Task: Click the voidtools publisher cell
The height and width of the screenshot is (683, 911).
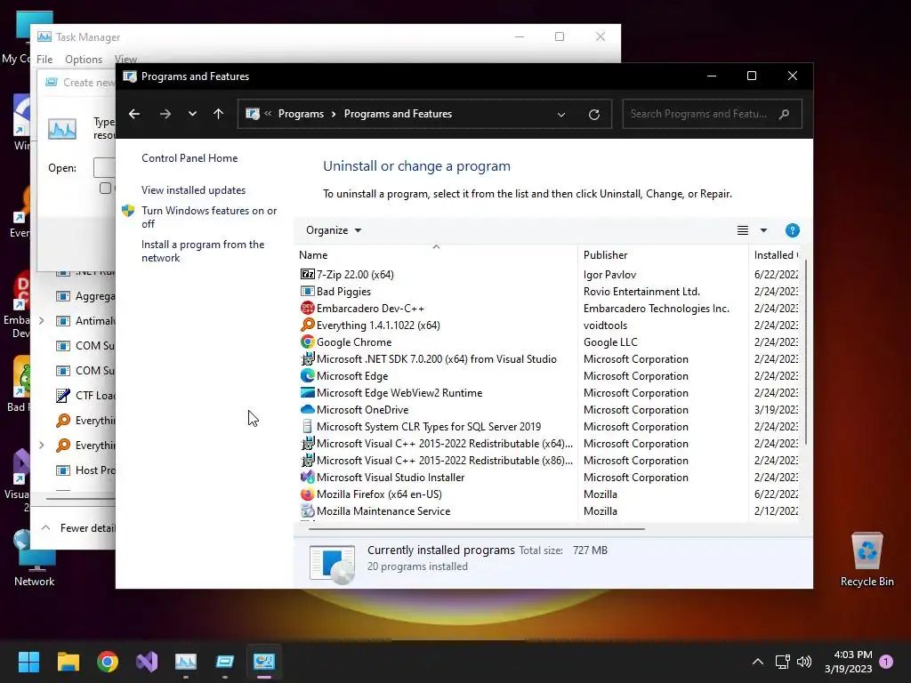Action: click(x=605, y=325)
